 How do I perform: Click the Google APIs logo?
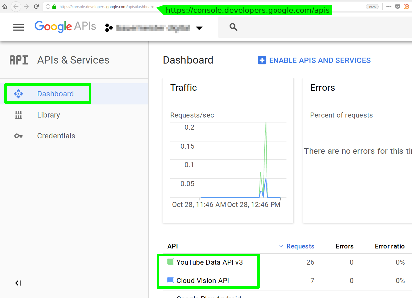coord(65,27)
